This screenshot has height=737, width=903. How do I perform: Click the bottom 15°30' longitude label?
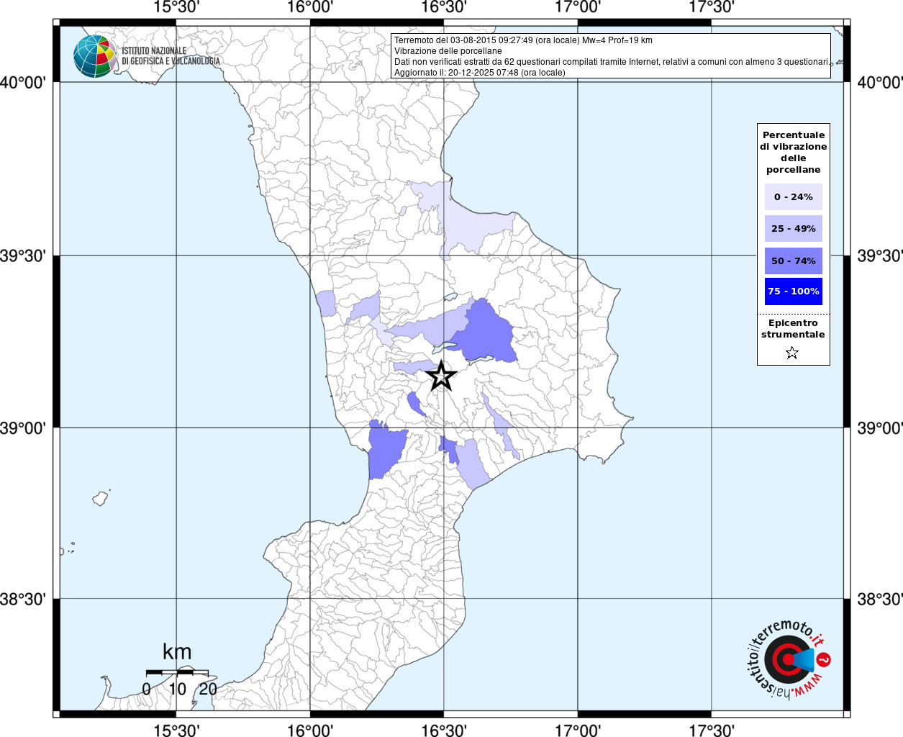176,730
